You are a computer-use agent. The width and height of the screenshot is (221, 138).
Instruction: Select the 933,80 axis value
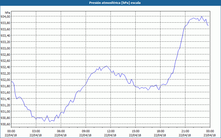click(x=5, y=23)
